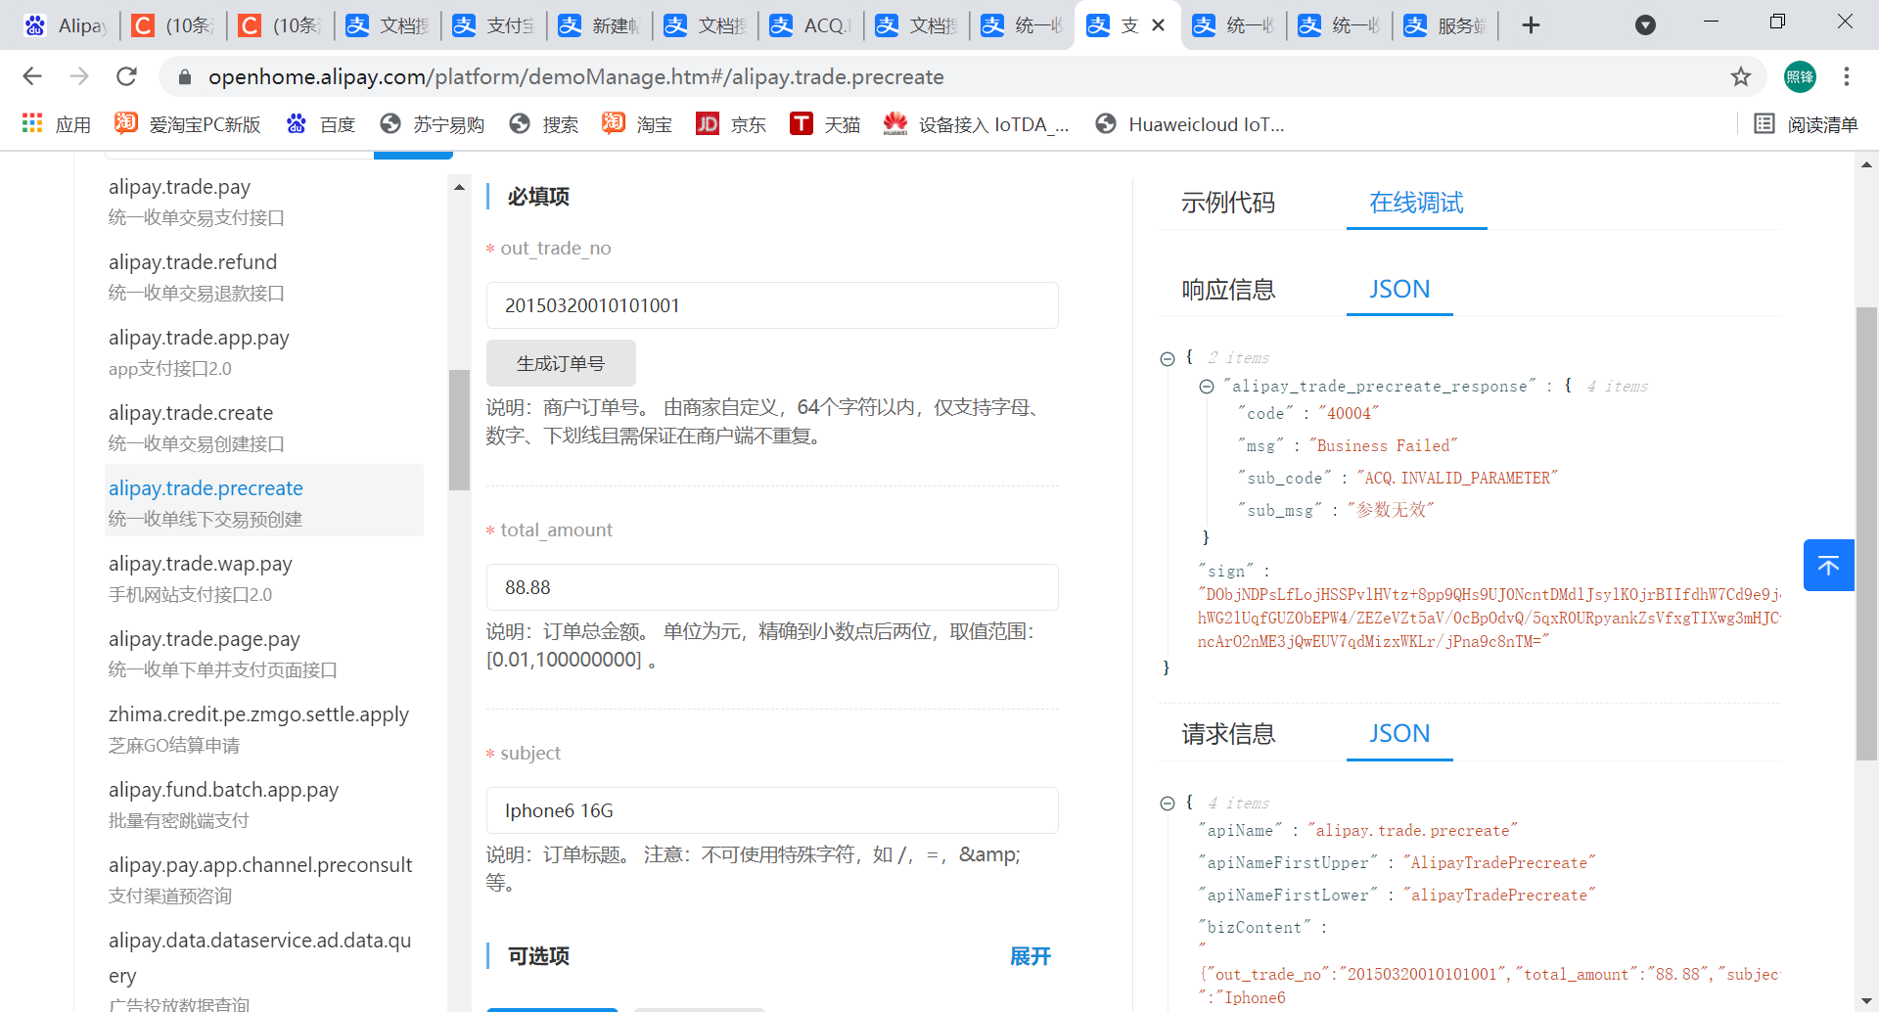Open the 淘宝 bookmark
The image size is (1879, 1012).
pyautogui.click(x=637, y=124)
